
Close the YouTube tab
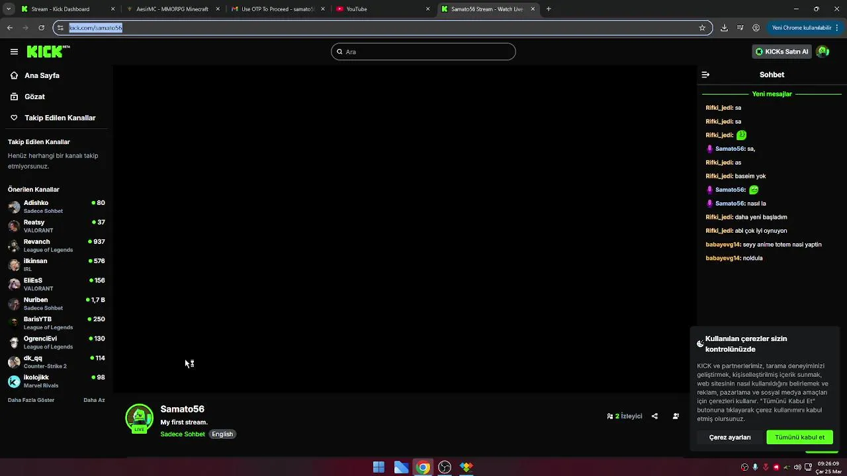[427, 9]
